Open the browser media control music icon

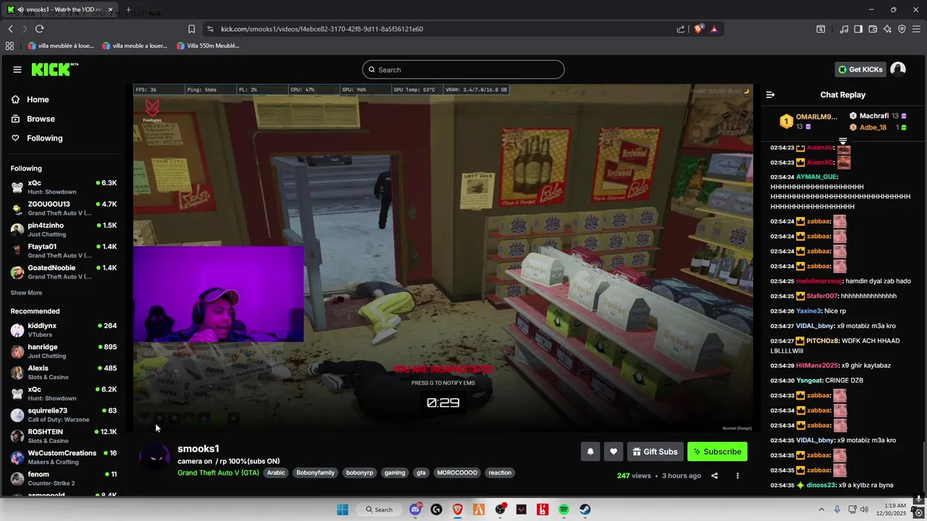pos(844,29)
